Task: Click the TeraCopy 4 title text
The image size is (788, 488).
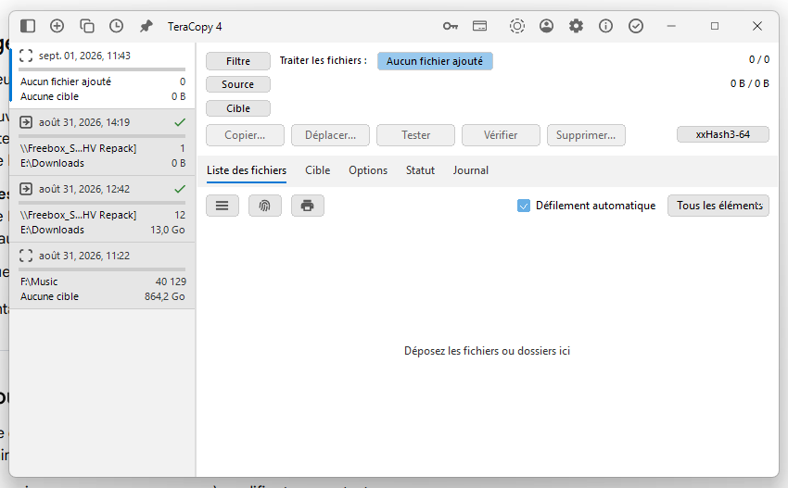Action: [x=195, y=27]
